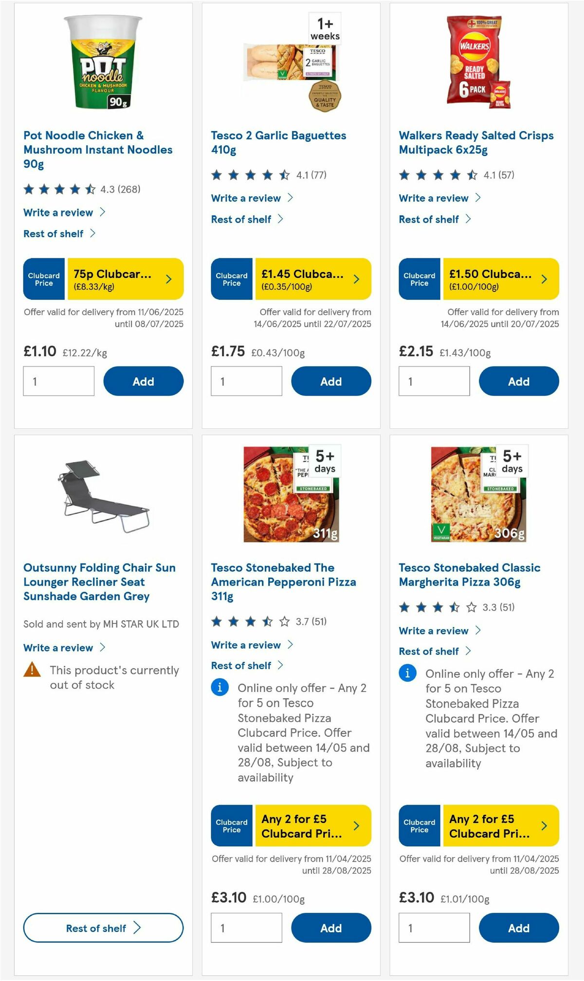Add the Pot Noodle to the basket
584x981 pixels.
point(142,381)
